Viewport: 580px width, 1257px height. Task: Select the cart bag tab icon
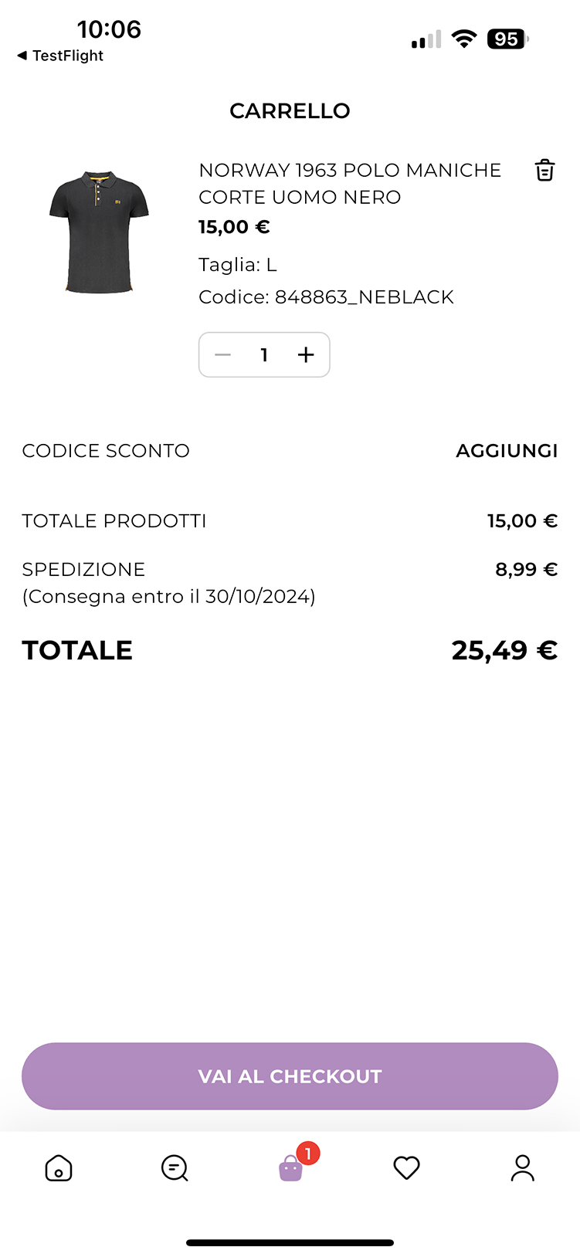point(290,1169)
